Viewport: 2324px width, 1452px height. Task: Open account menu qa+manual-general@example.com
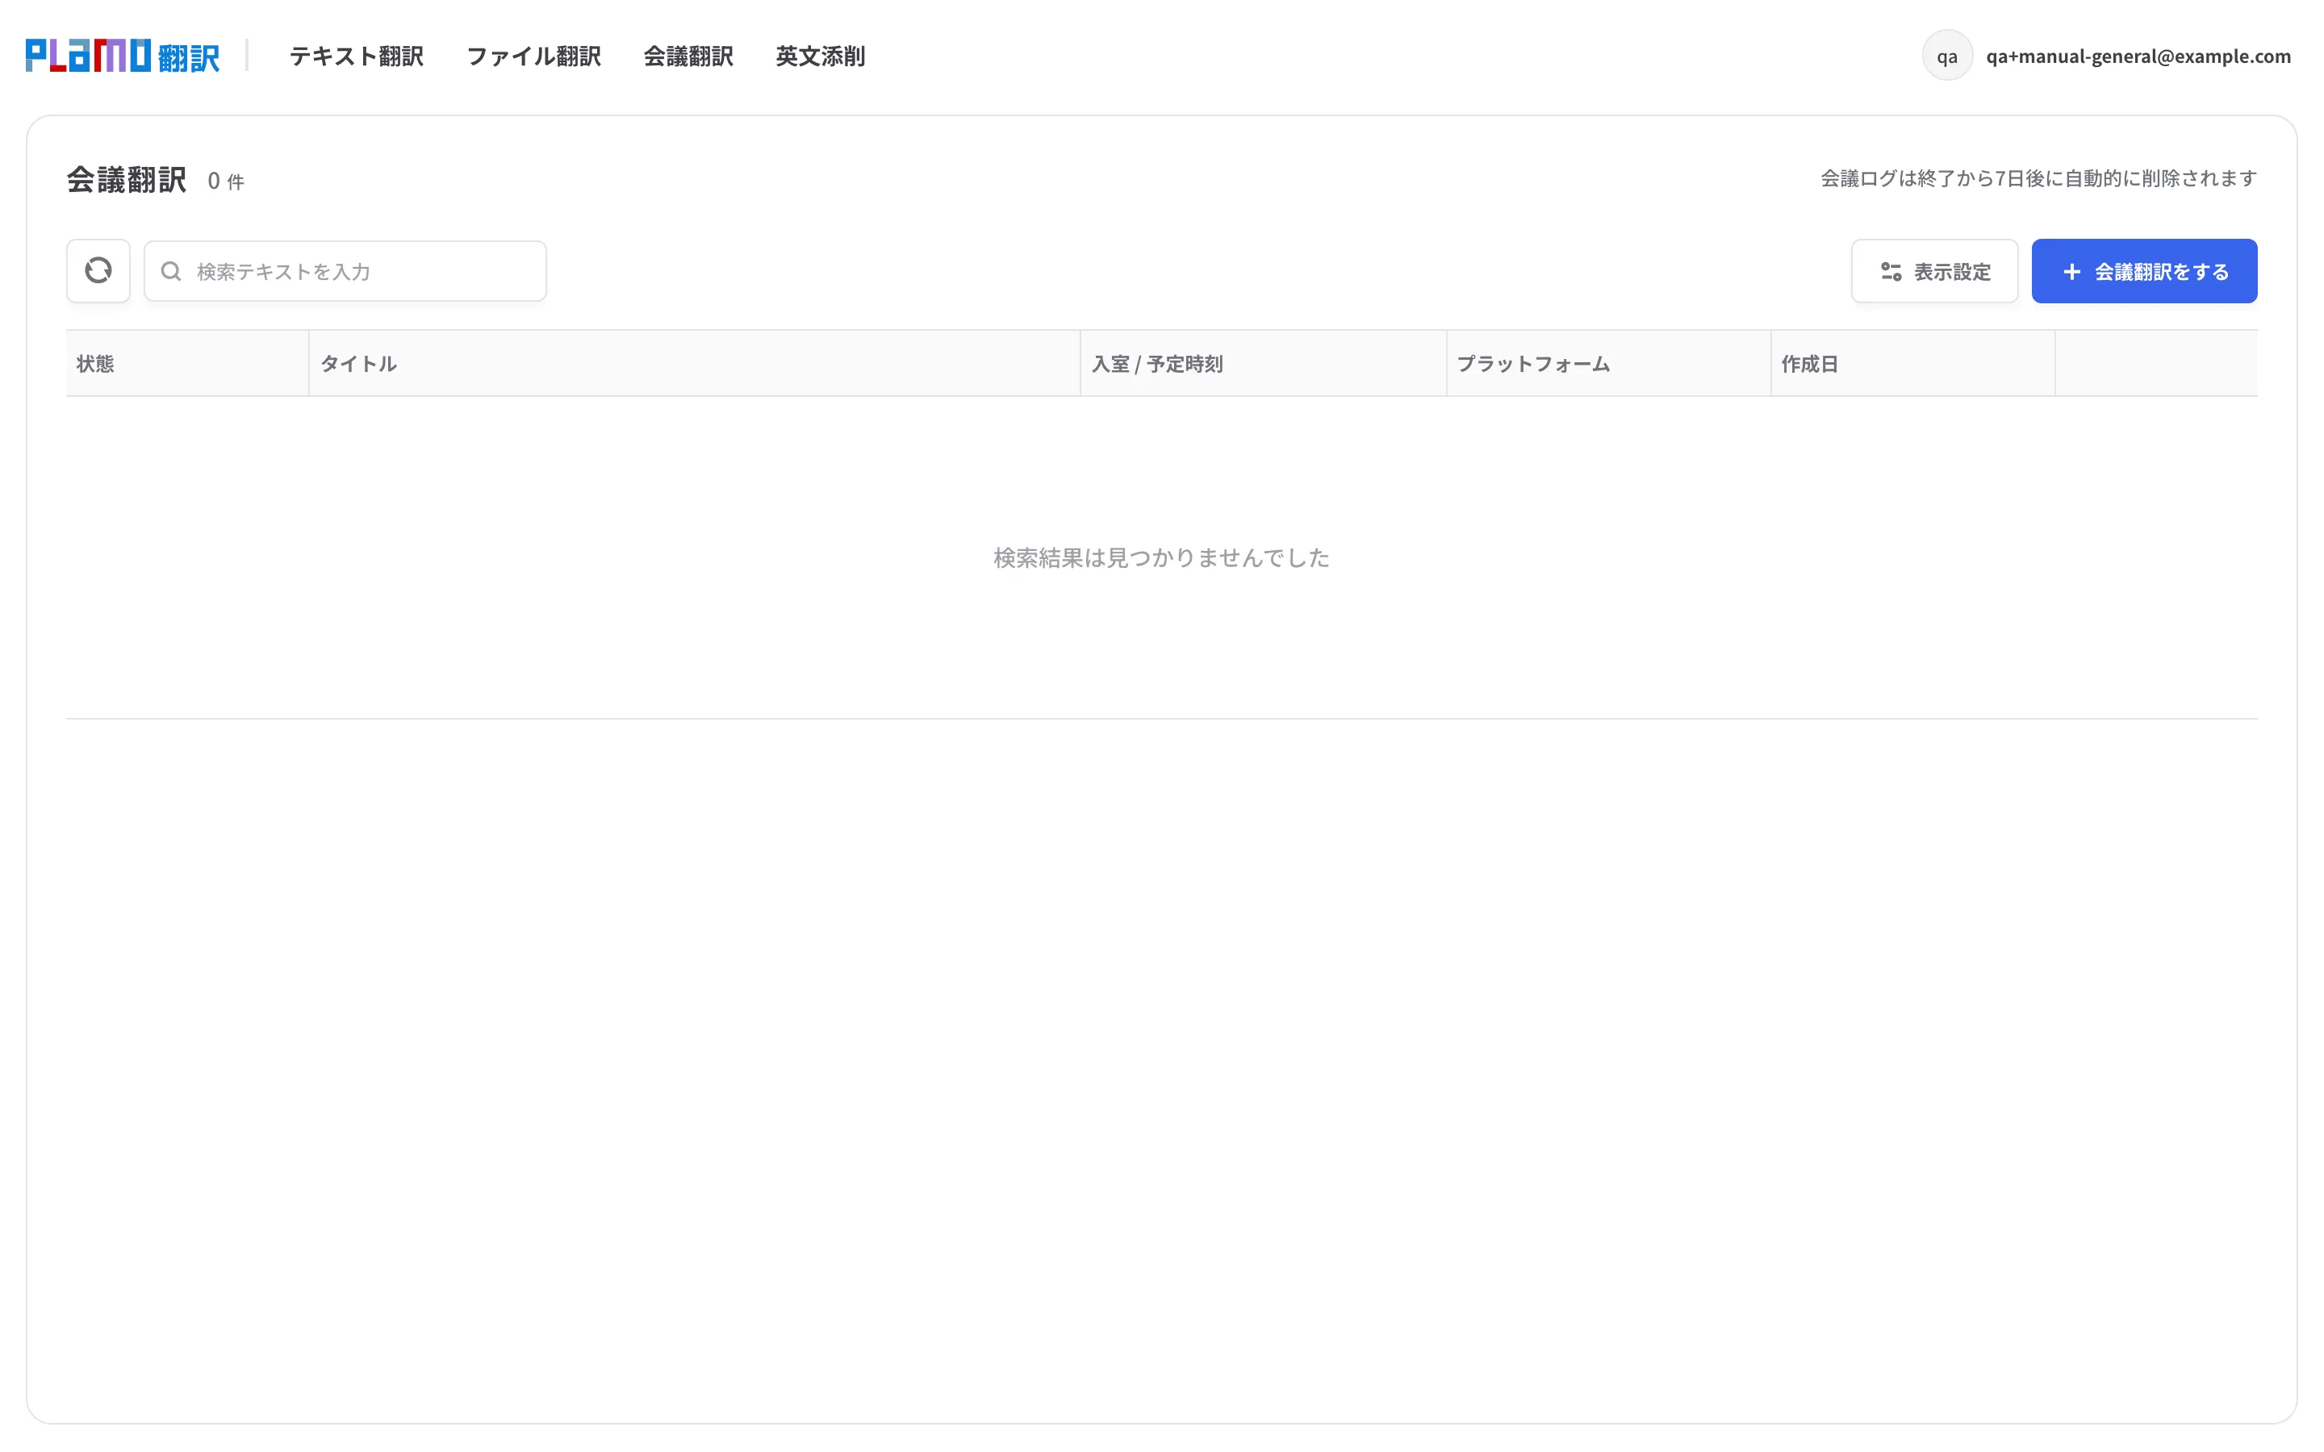tap(2138, 56)
